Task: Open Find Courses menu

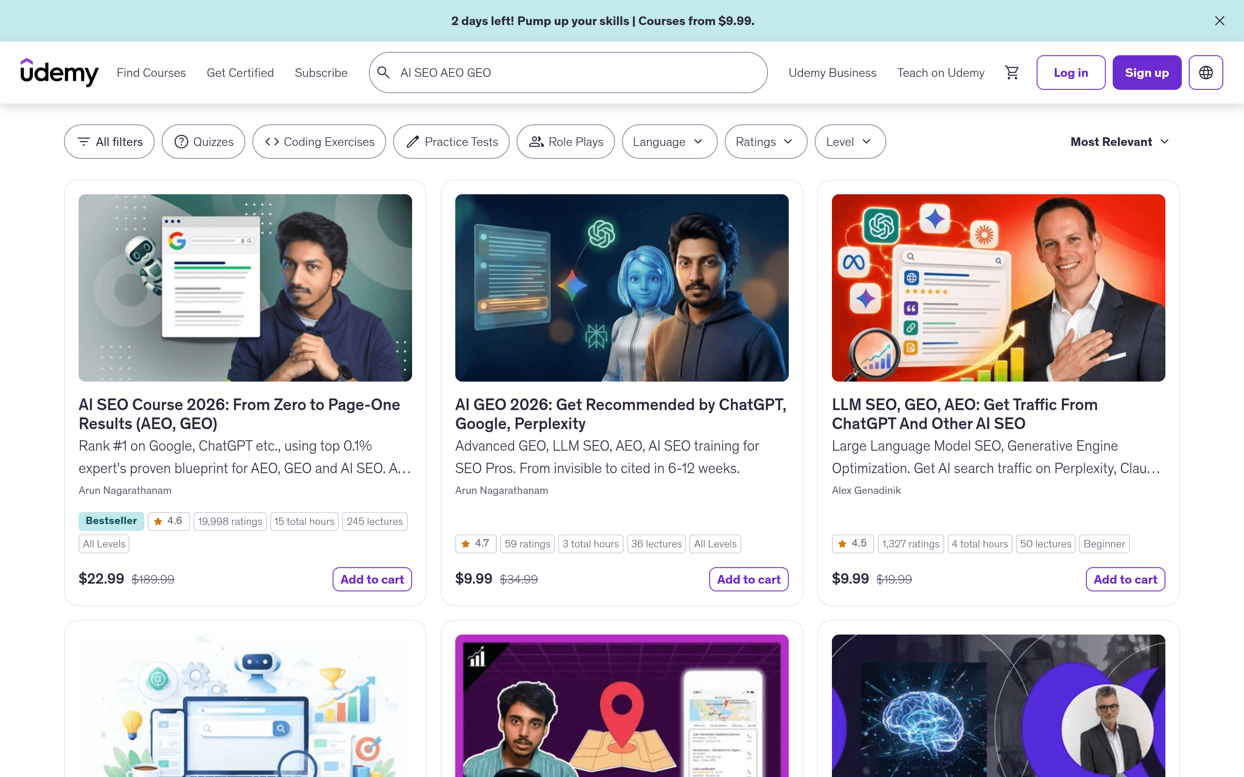Action: pyautogui.click(x=151, y=73)
